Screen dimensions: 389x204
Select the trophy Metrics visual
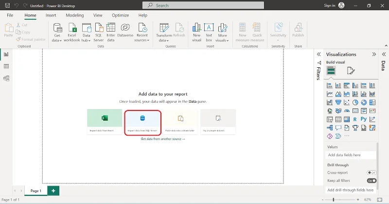point(355,128)
